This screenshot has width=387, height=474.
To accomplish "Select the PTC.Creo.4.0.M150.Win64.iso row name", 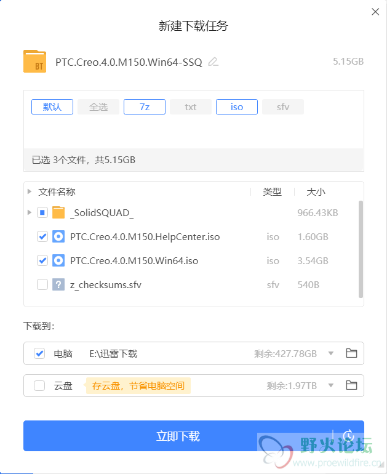I will coord(134,260).
